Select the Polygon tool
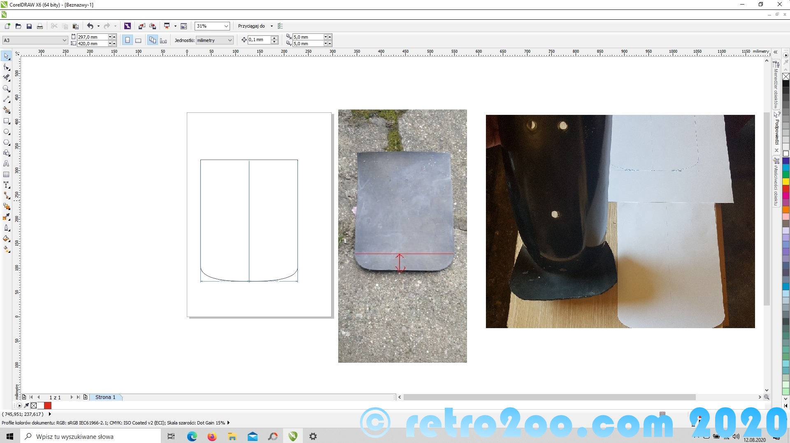The height and width of the screenshot is (443, 790). (x=7, y=142)
